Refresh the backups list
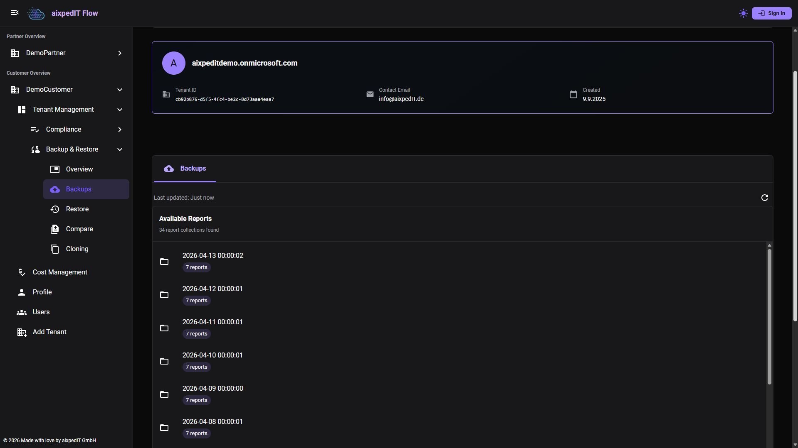Viewport: 798px width, 448px height. (764, 198)
